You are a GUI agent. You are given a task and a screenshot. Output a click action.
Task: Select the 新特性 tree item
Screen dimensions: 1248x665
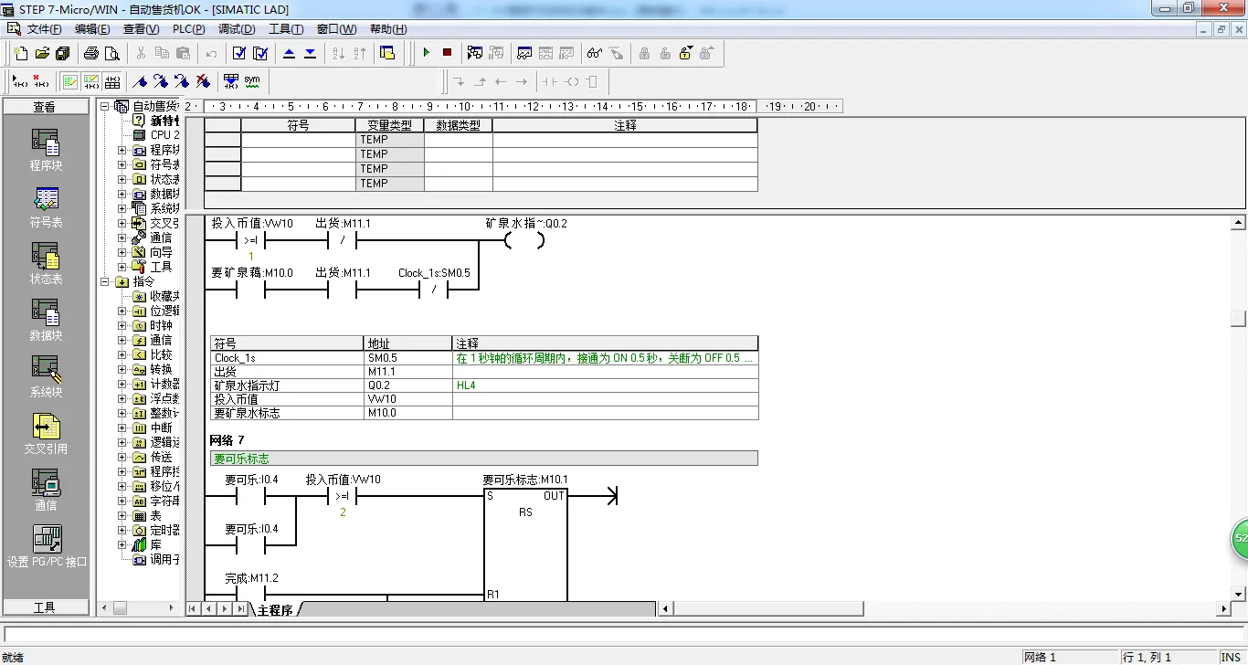[164, 121]
